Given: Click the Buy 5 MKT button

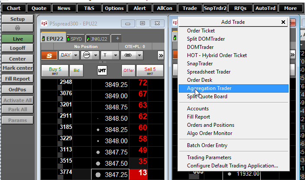Looking at the screenshot, I should (55, 71).
